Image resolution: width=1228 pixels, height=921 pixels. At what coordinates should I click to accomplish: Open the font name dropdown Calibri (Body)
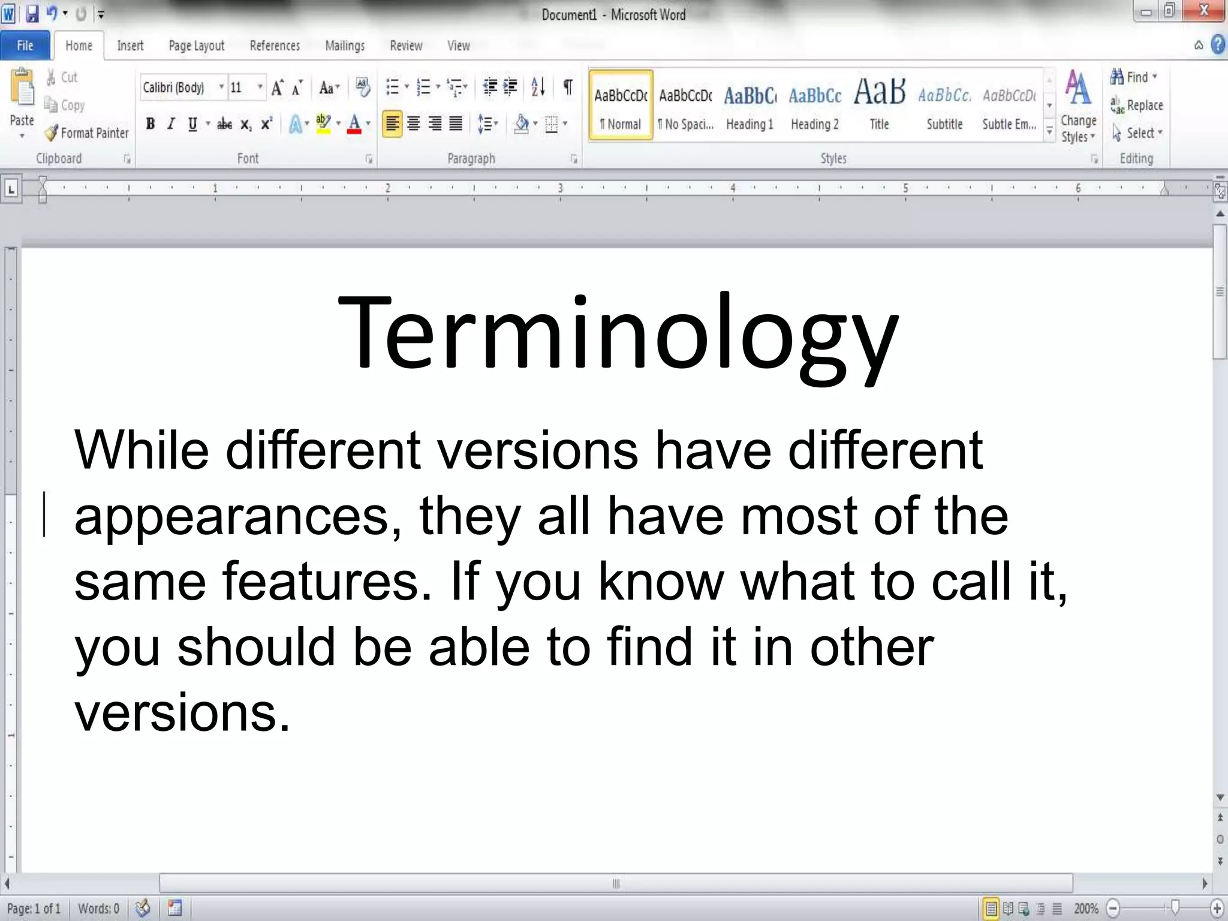pos(221,88)
